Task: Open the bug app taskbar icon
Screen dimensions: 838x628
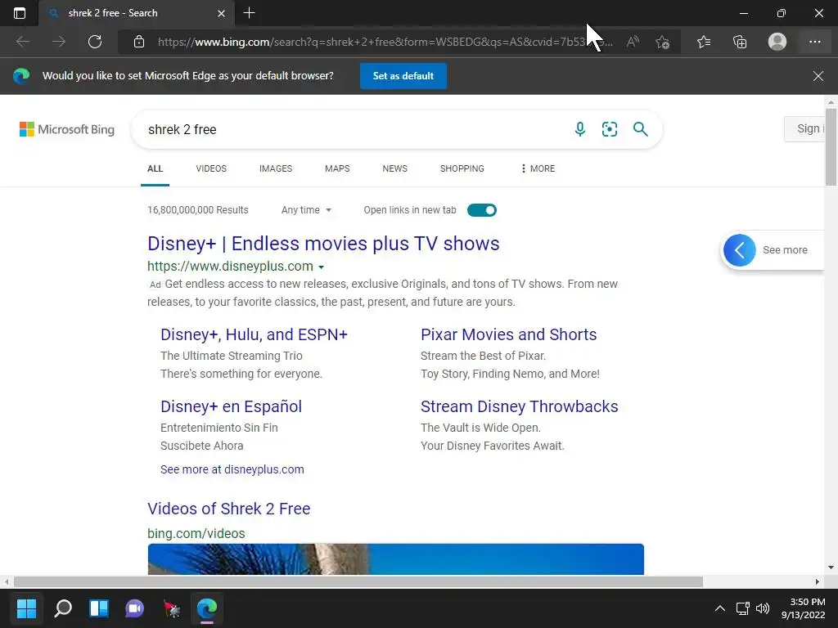Action: (171, 608)
